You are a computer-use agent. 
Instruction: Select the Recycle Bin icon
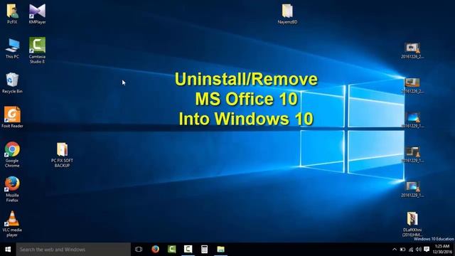click(x=12, y=83)
